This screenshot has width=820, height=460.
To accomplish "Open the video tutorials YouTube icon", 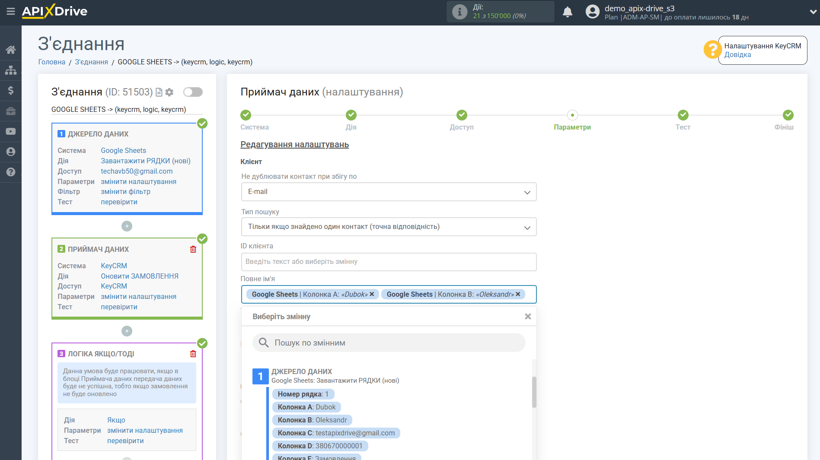I will pos(11,131).
